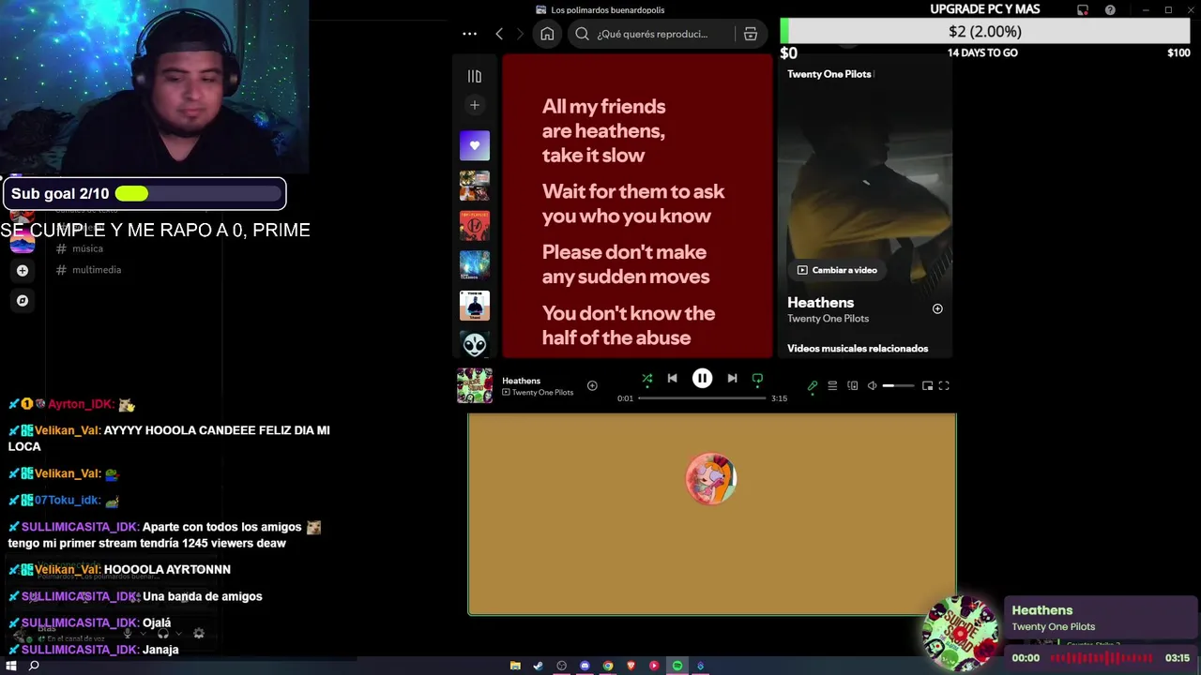Viewport: 1201px width, 675px height.
Task: Click the donation goal progress bar
Action: pyautogui.click(x=985, y=32)
